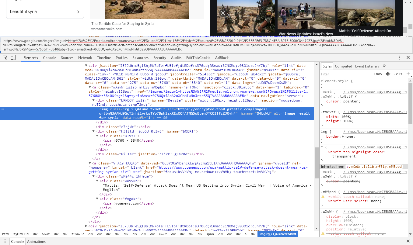
Task: Open the console drawer three-dot menu
Action: (x=5, y=241)
